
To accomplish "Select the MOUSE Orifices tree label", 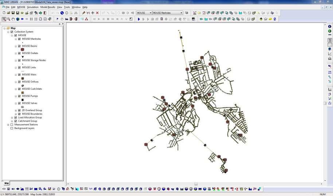I will point(30,82).
